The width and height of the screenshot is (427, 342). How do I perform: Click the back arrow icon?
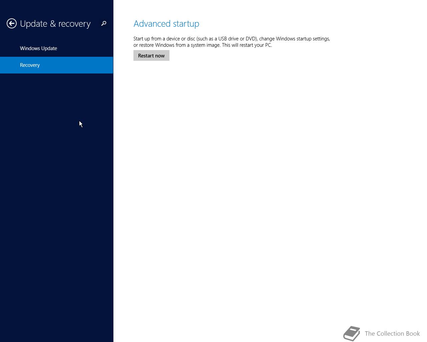(12, 23)
